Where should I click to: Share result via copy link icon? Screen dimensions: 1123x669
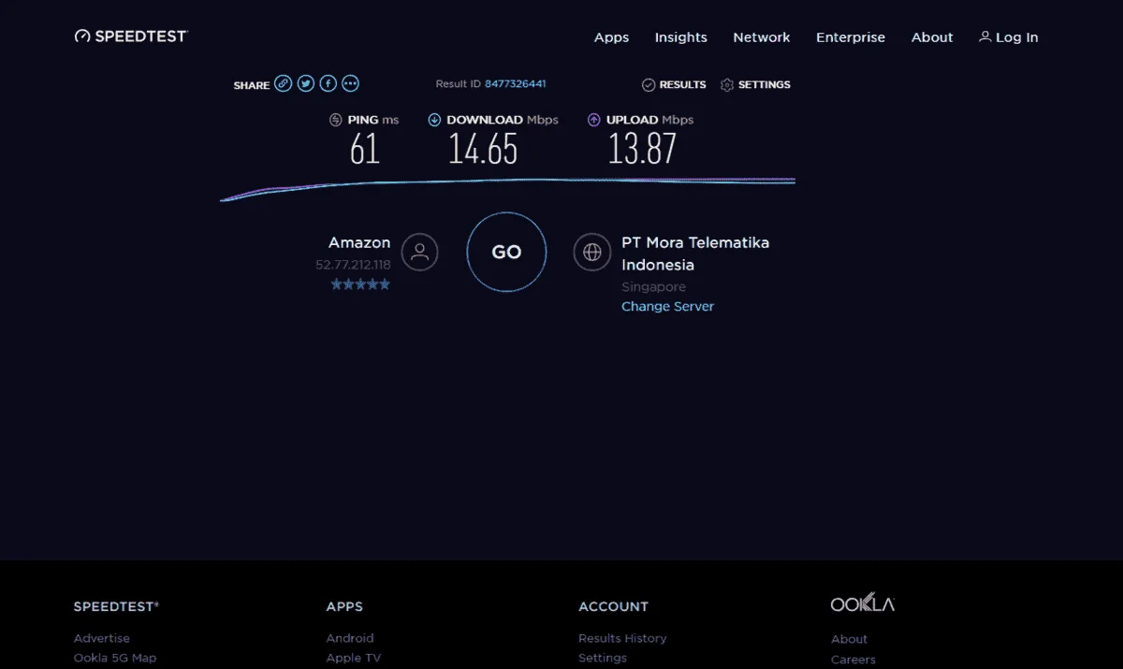pos(283,84)
